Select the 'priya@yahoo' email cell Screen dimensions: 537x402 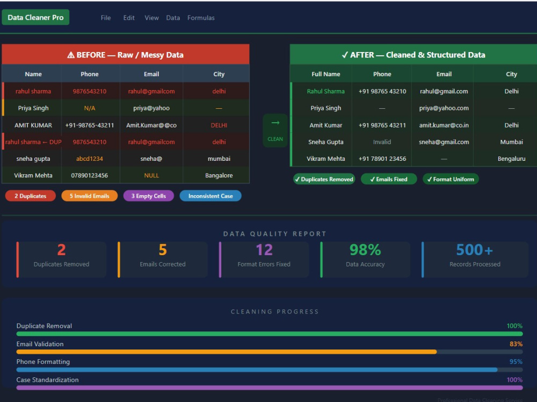pyautogui.click(x=151, y=108)
